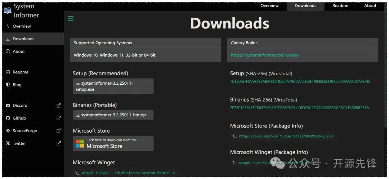Click external link arrow beside Twitter
Viewport: 389px width, 179px height.
(x=59, y=143)
